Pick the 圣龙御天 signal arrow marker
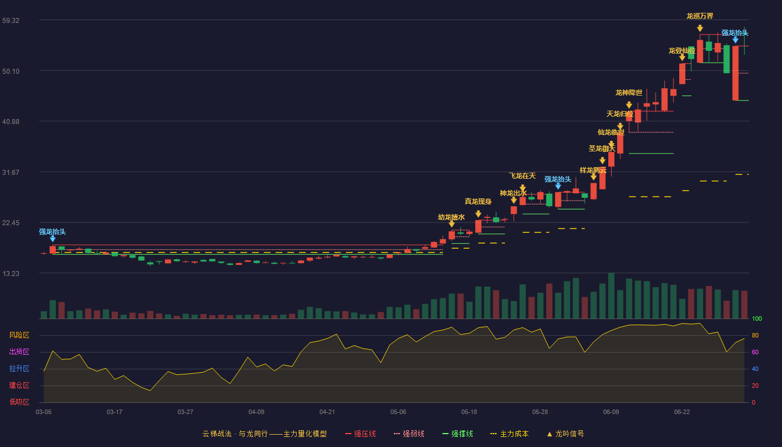782x447 pixels. (602, 161)
